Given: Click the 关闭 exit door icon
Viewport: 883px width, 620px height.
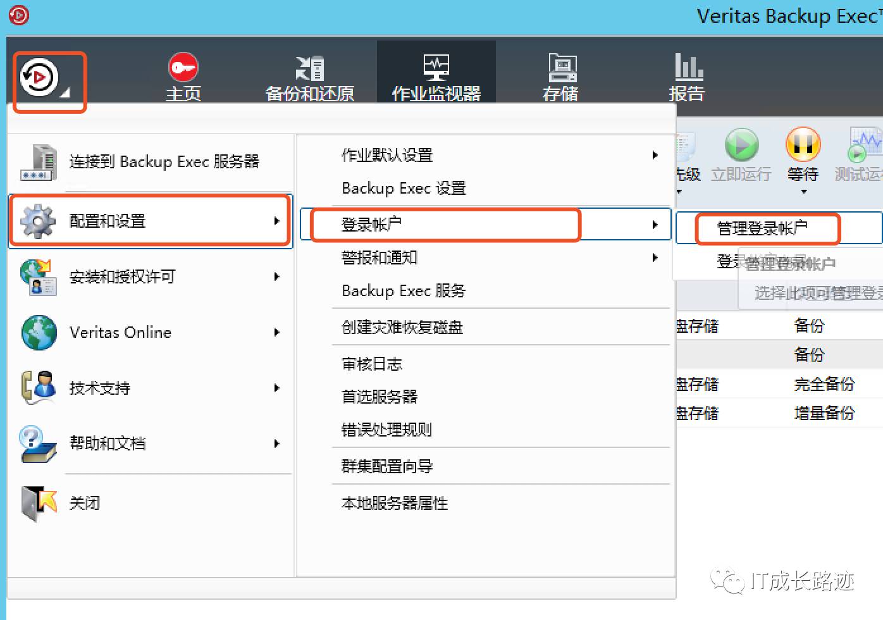Looking at the screenshot, I should coord(39,504).
